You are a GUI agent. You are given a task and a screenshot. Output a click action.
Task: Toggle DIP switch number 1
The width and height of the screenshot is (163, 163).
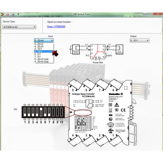[x=25, y=112]
